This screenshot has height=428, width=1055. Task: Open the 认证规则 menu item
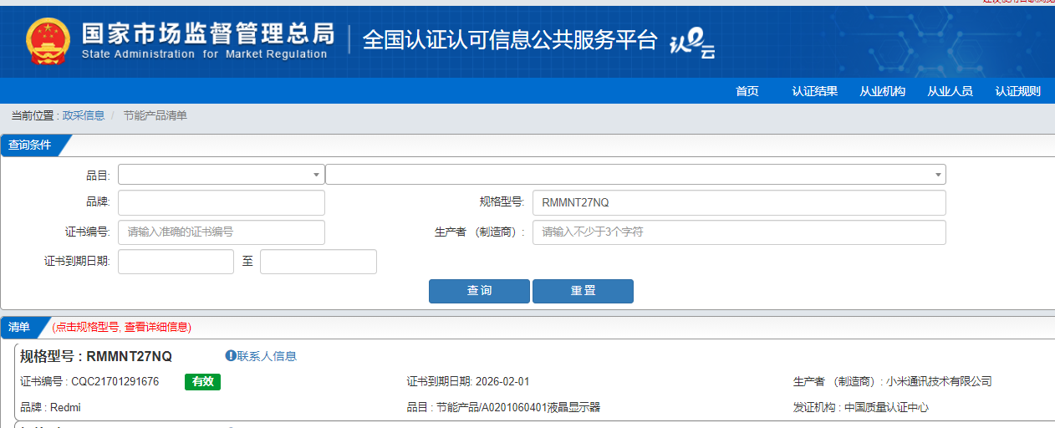(1018, 92)
